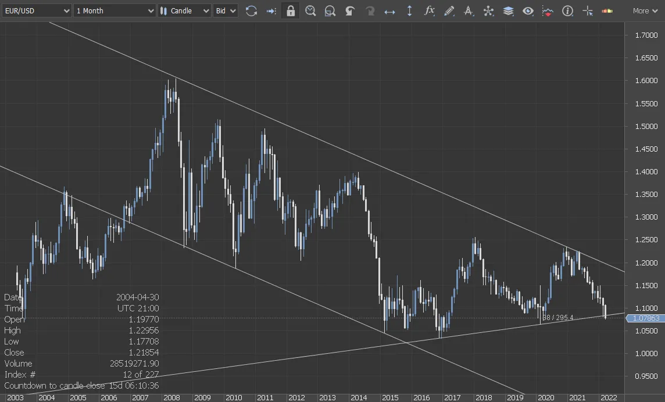Select the zoom to area magnifier tool
This screenshot has width=665, height=402.
click(x=330, y=10)
